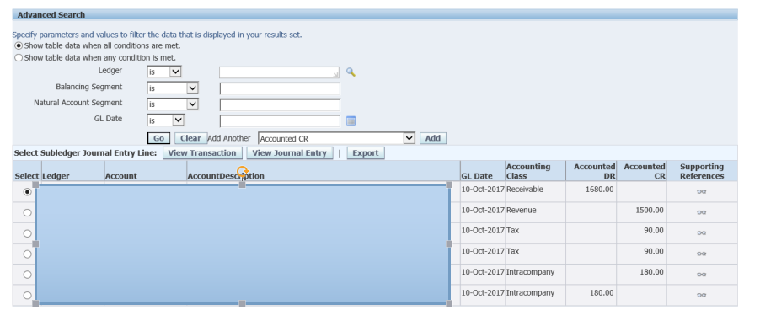760x326 pixels.
Task: Select 'Show table data when any condition is met'
Action: tap(19, 57)
